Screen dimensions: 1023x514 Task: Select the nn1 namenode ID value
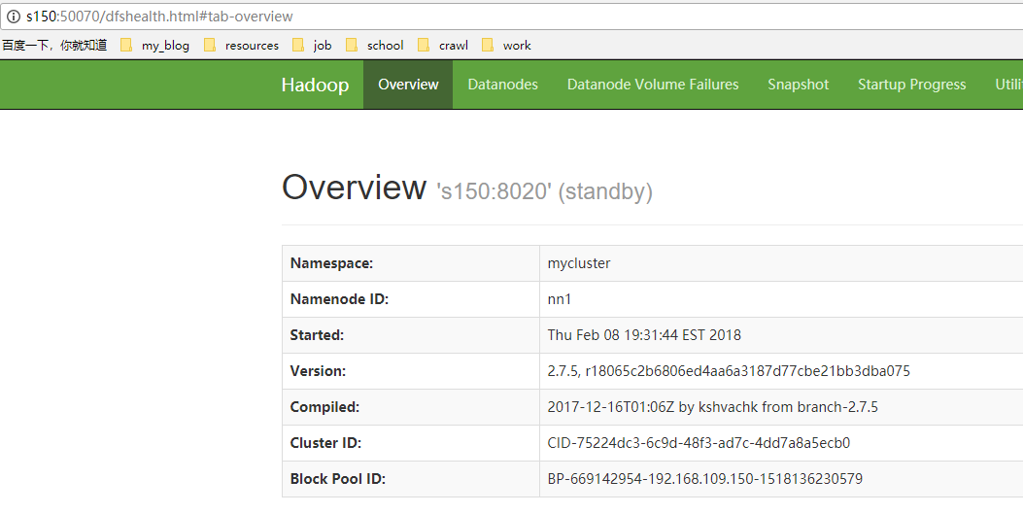point(560,299)
